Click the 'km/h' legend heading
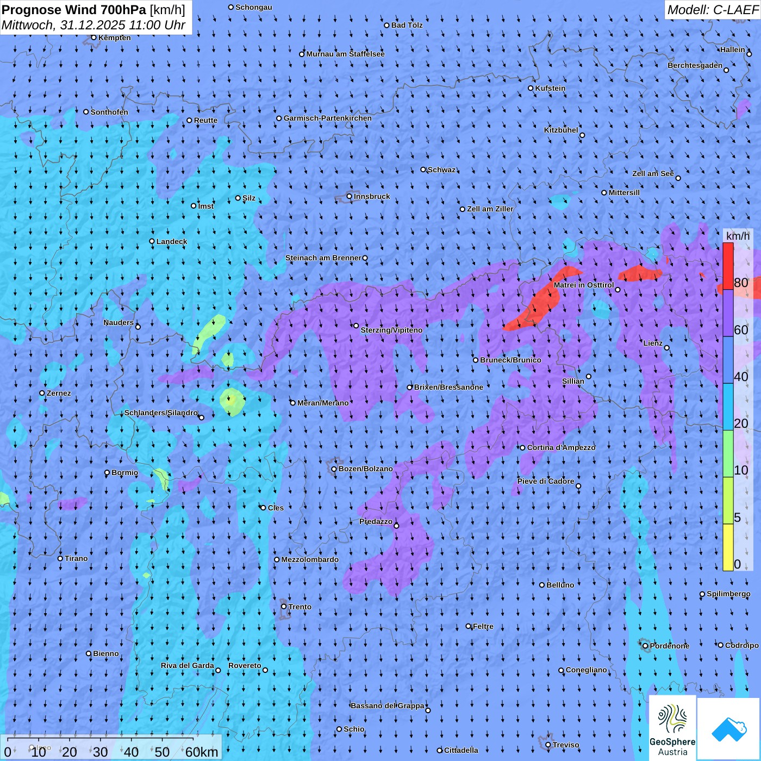Viewport: 761px width, 761px height. pyautogui.click(x=738, y=236)
